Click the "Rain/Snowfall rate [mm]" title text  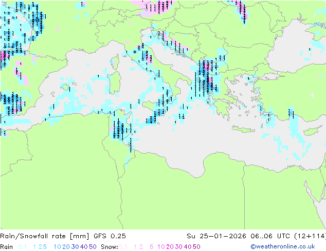click(x=45, y=236)
